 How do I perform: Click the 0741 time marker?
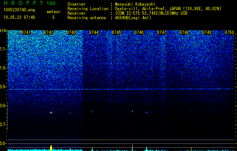tap(26, 32)
